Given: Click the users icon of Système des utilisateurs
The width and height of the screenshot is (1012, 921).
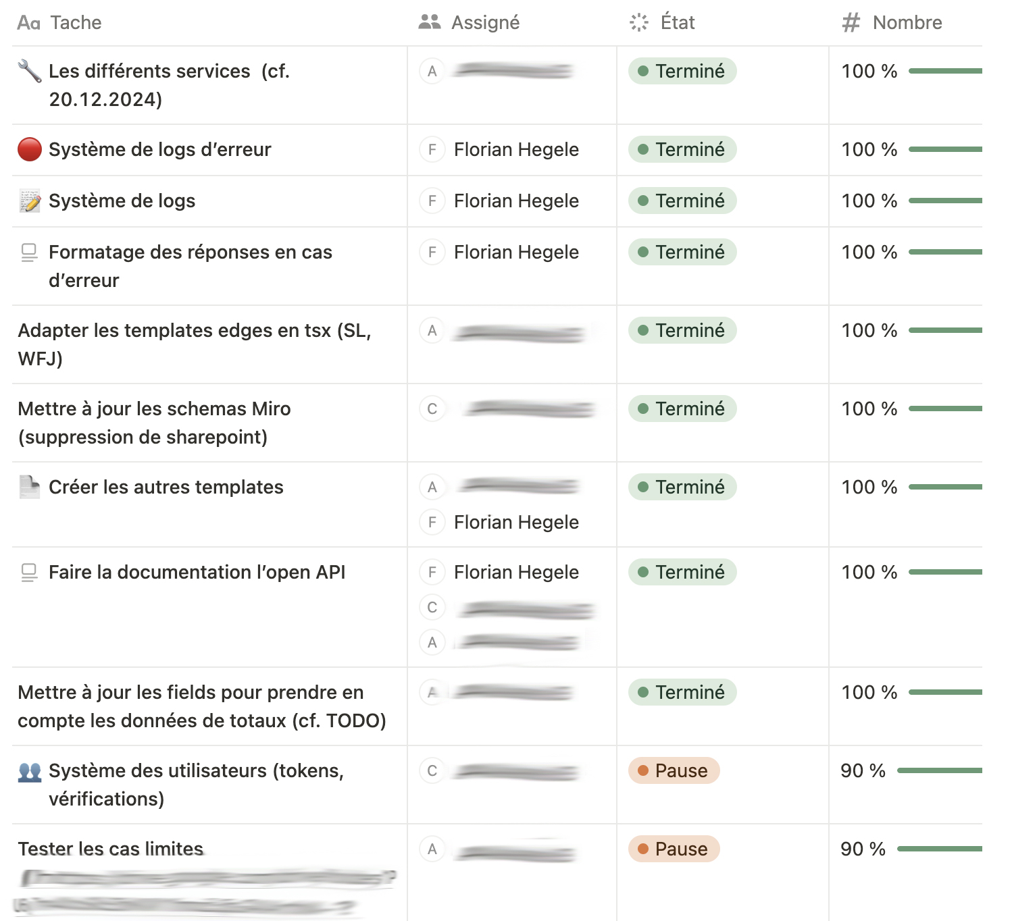Looking at the screenshot, I should (x=29, y=770).
